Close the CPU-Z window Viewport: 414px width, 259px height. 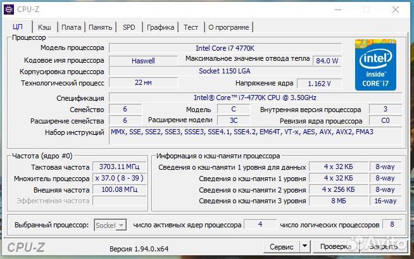tap(396, 9)
